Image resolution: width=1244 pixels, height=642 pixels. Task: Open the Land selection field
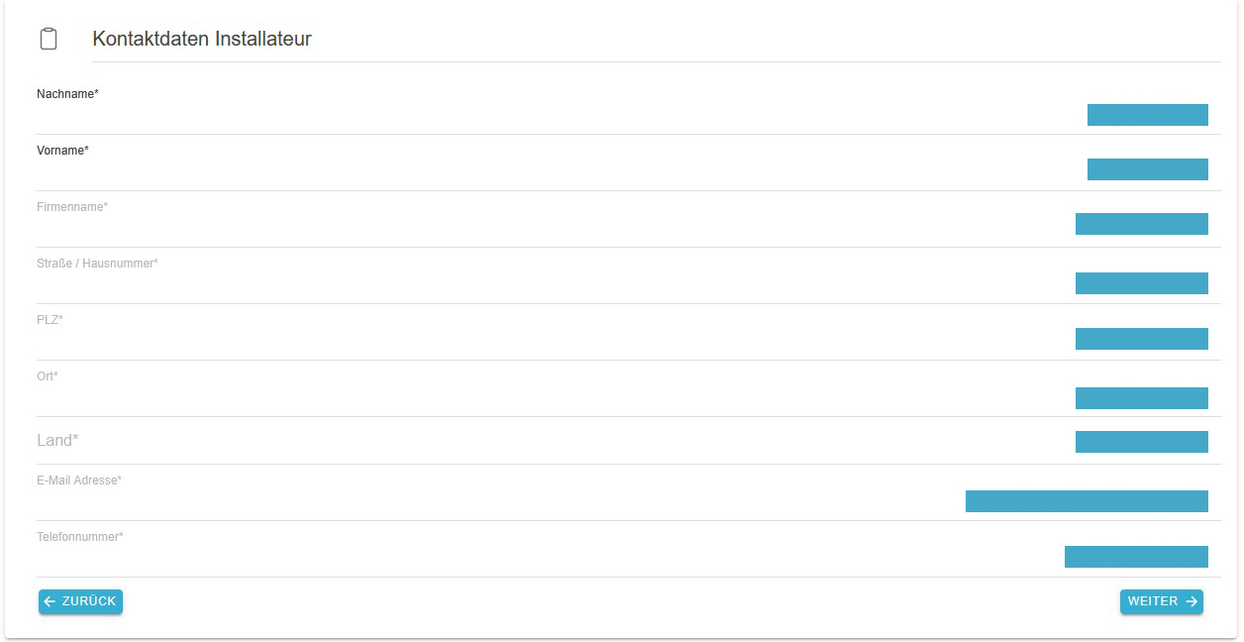click(x=495, y=441)
